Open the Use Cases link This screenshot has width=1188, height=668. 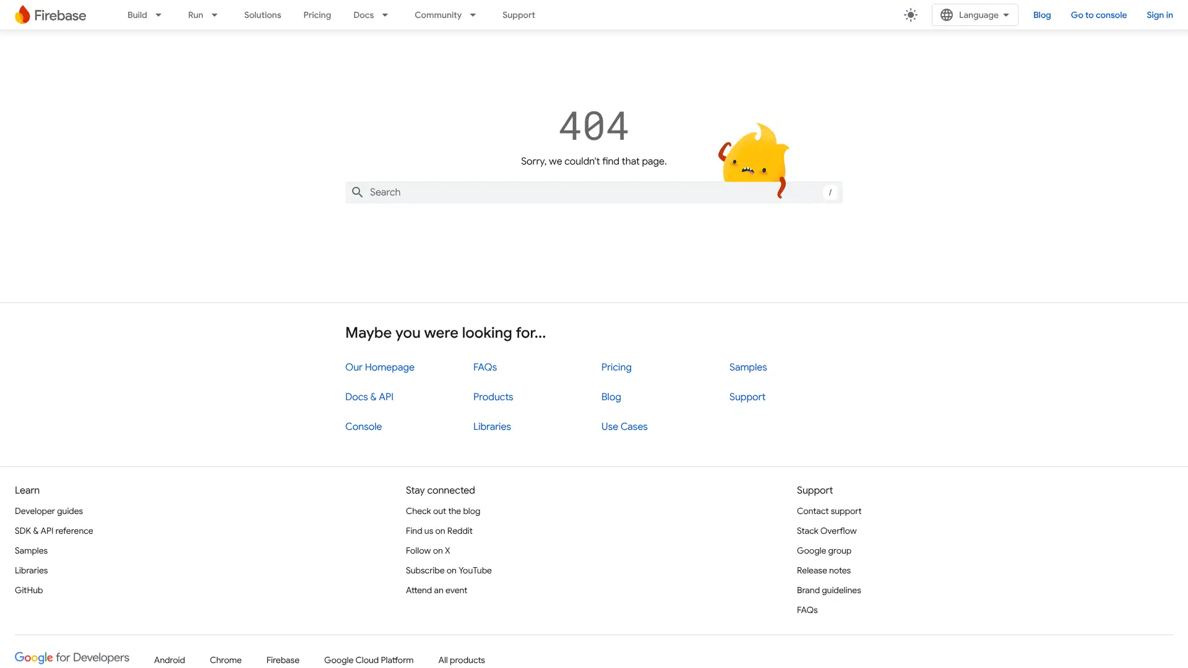[624, 427]
